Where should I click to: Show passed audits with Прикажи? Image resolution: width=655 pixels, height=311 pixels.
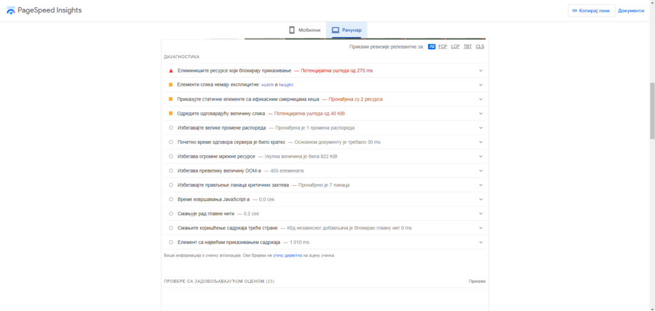pos(477,281)
